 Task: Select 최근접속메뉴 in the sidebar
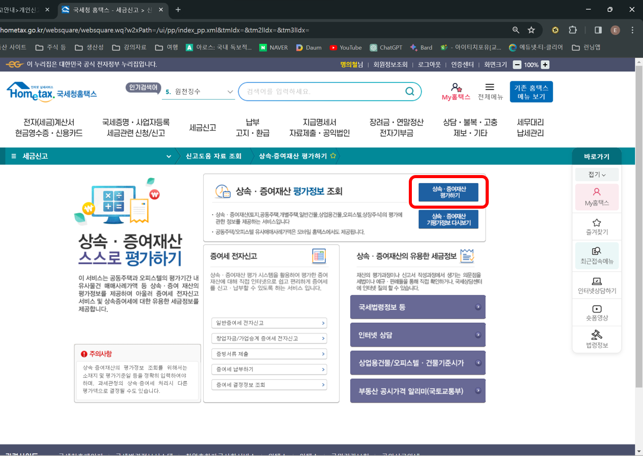596,255
